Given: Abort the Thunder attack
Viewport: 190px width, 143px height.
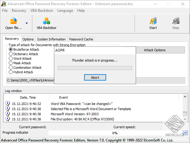Looking at the screenshot, I should (x=95, y=77).
